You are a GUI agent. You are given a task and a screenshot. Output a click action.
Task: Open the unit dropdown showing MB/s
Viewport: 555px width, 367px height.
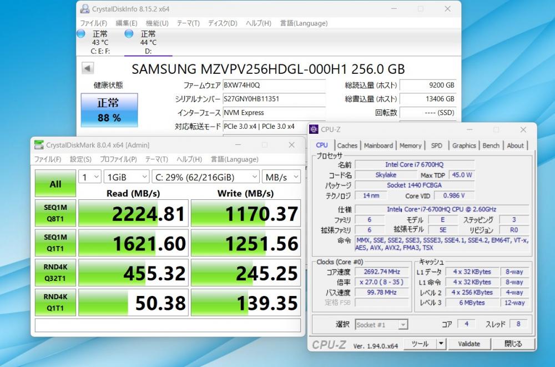pyautogui.click(x=281, y=177)
